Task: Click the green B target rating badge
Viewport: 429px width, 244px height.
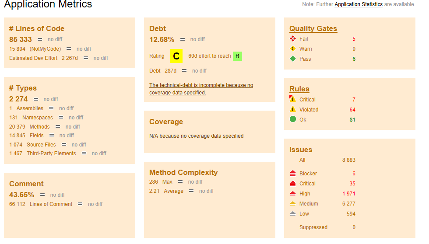Action: (237, 56)
